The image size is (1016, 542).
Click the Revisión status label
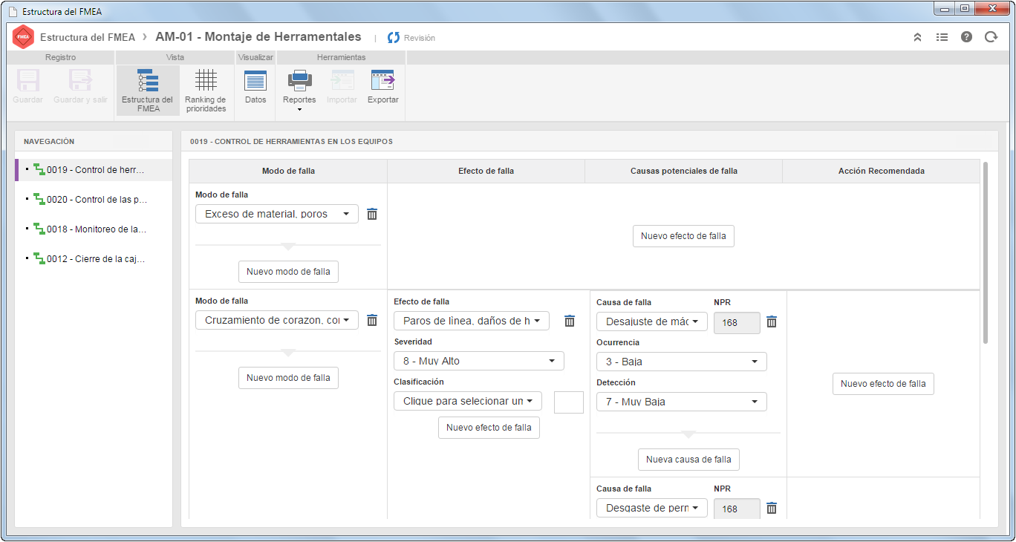pos(420,38)
